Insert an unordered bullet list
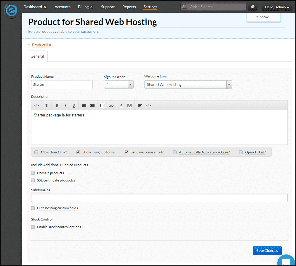Viewport: 296px width, 266px height. click(x=84, y=106)
